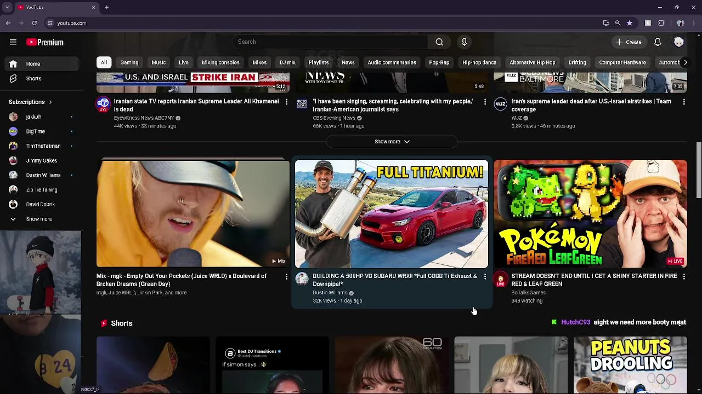The height and width of the screenshot is (394, 702).
Task: Open the account avatar menu
Action: pyautogui.click(x=679, y=42)
